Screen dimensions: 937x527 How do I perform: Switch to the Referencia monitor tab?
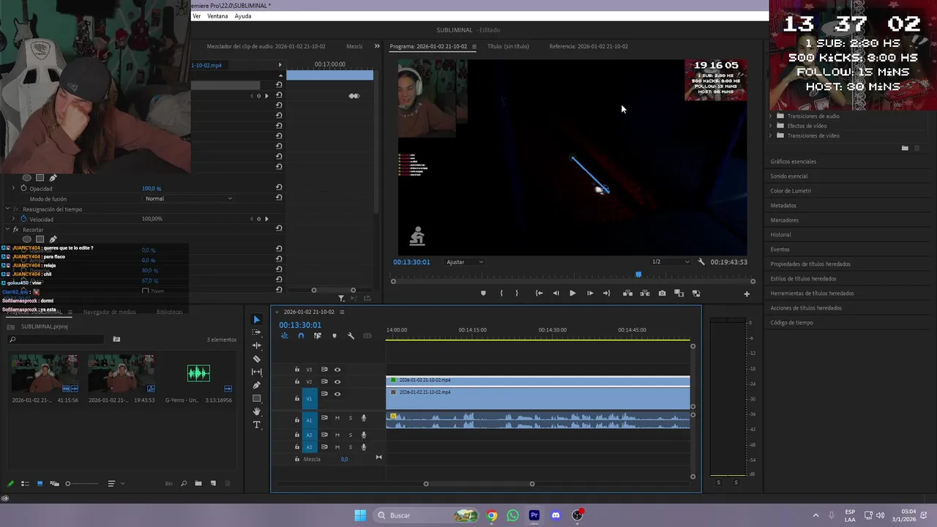point(589,46)
